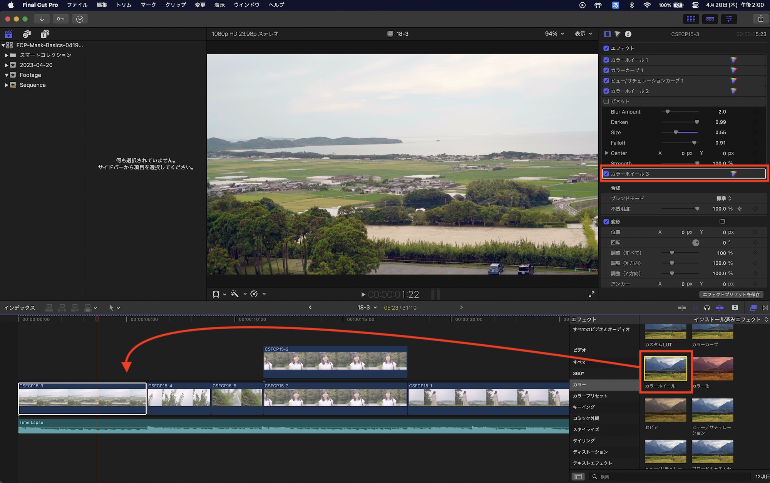The width and height of the screenshot is (770, 483).
Task: Select the カラープリセット effects category
Action: tap(590, 396)
